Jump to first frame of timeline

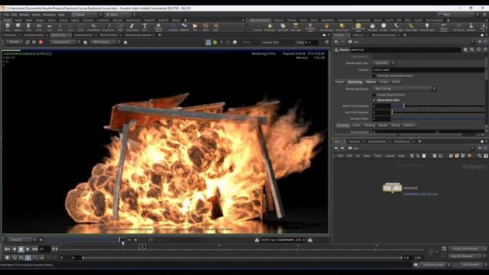[x=7, y=249]
